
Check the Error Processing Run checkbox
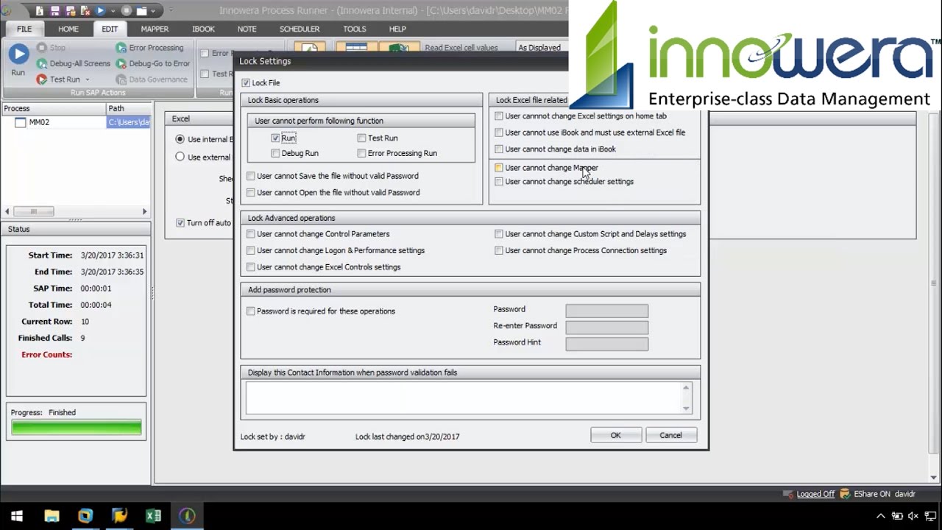point(361,153)
